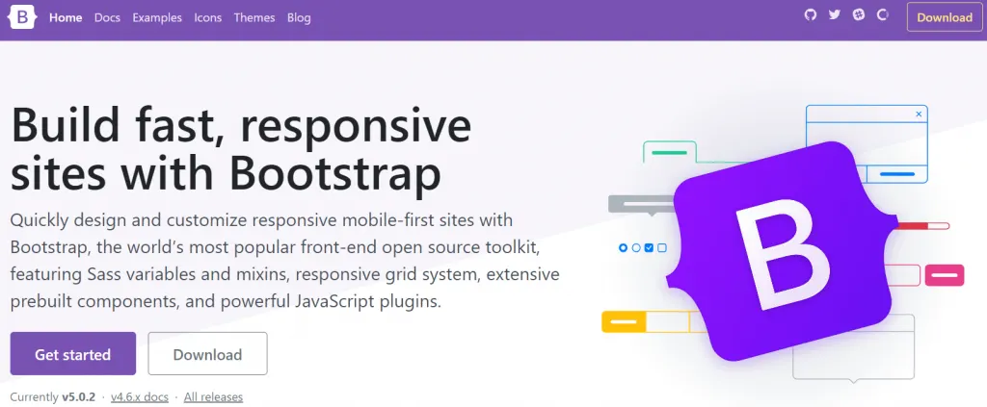
Task: Open the Docs nav item
Action: pos(107,17)
